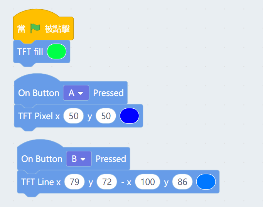Select the TFT fill block label
Viewport: 263px width, 207px height.
(x=30, y=52)
